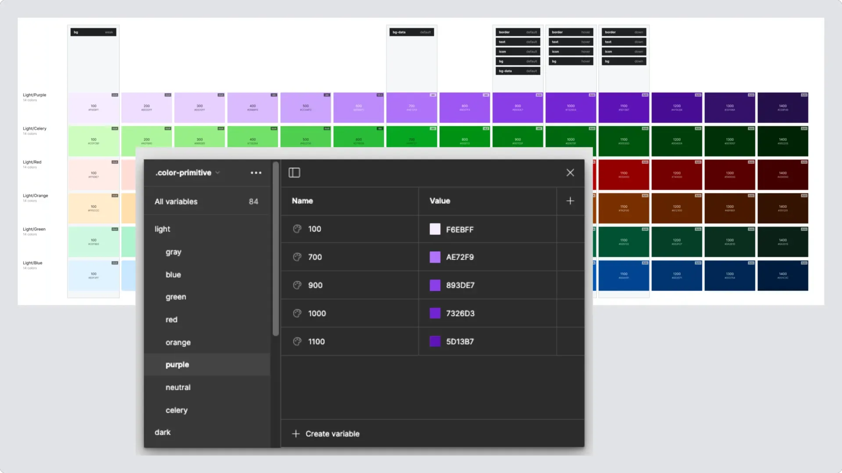Open the 7326D3 color swatch
842x473 pixels.
click(x=435, y=314)
